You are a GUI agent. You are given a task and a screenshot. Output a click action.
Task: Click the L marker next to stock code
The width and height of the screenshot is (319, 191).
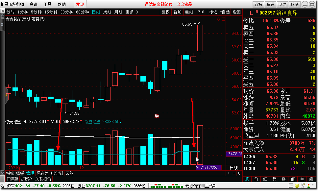pos(251,13)
